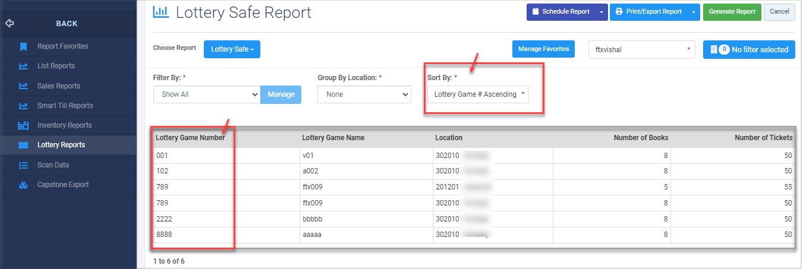Viewport: 803px width, 269px height.
Task: Open the Group By Location dropdown
Action: point(364,94)
